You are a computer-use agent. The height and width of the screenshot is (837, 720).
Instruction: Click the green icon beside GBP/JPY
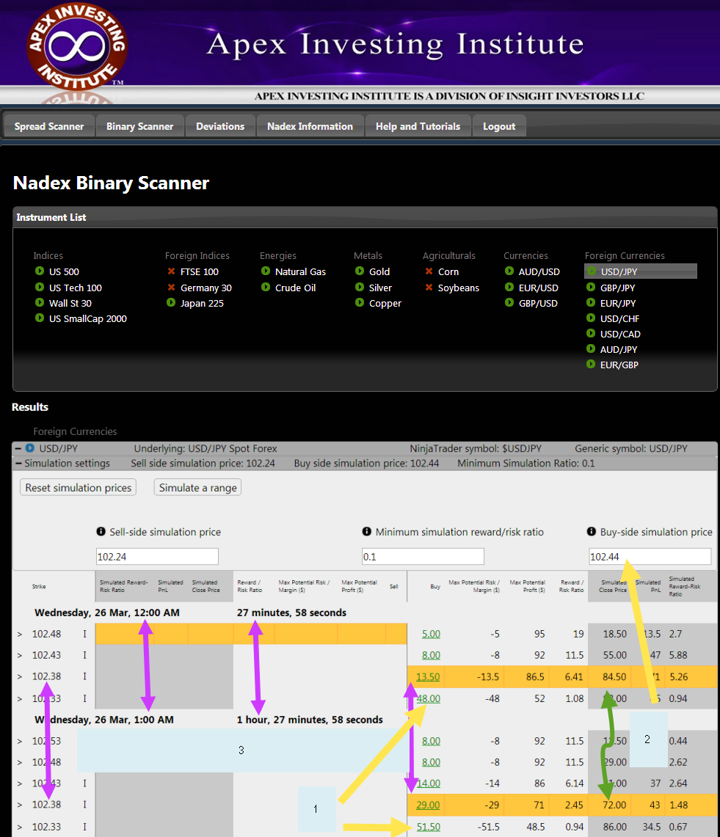tap(591, 287)
